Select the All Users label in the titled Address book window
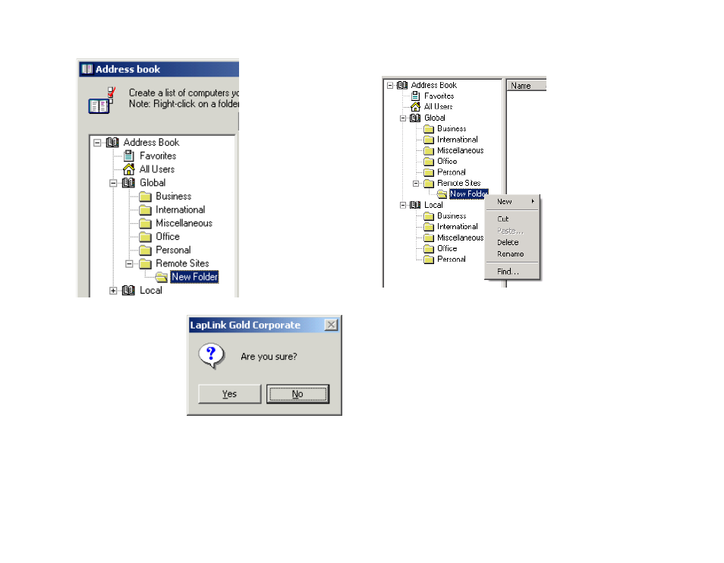This screenshot has width=724, height=563. (157, 169)
